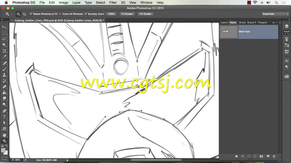Select the Paint Bucket tool
291x163 pixels.
coord(4,93)
